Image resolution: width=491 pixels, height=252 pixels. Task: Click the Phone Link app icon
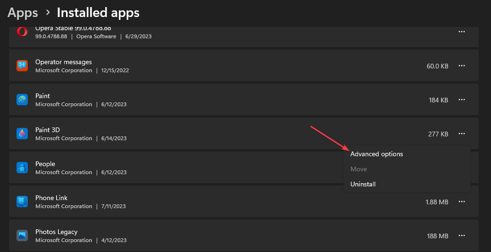click(x=22, y=202)
